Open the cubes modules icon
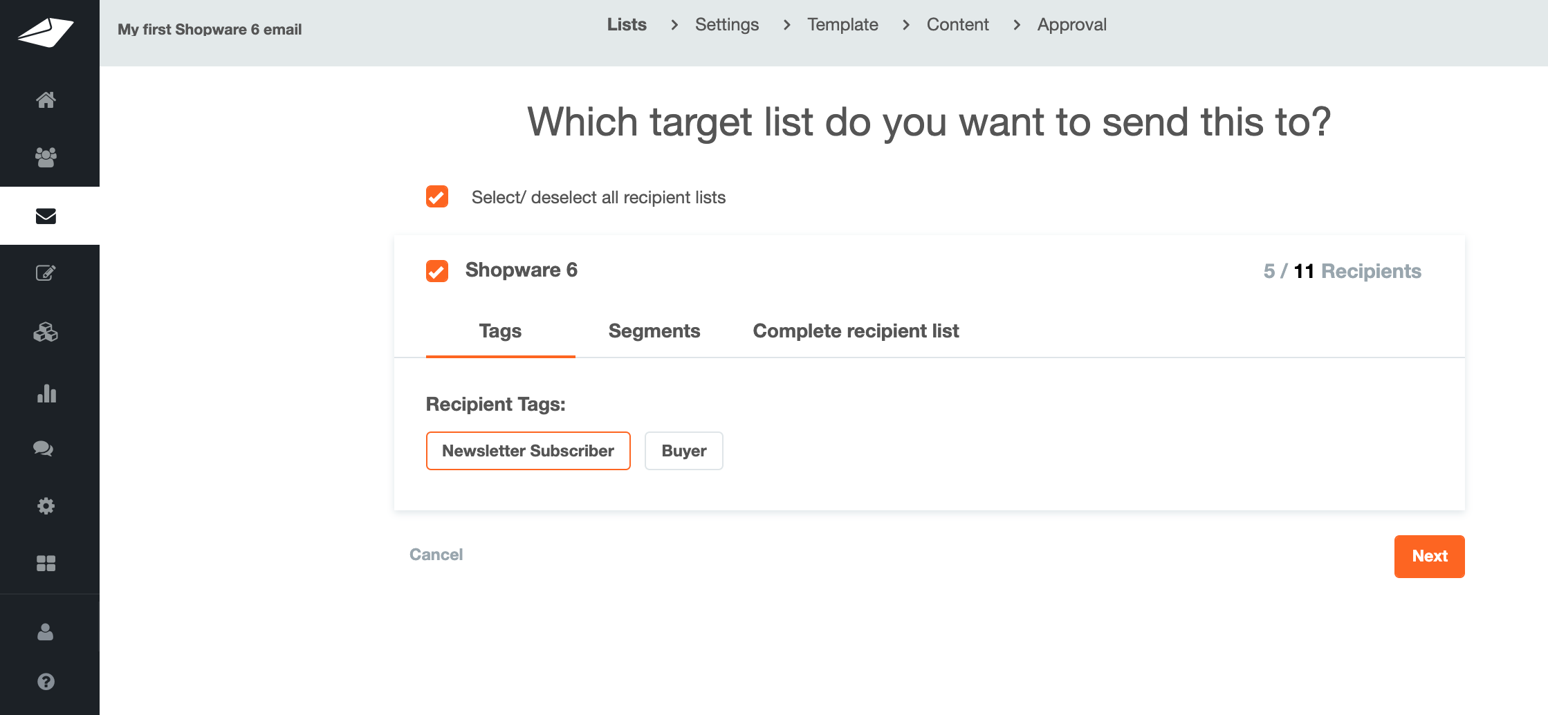Image resolution: width=1548 pixels, height=715 pixels. pos(46,333)
